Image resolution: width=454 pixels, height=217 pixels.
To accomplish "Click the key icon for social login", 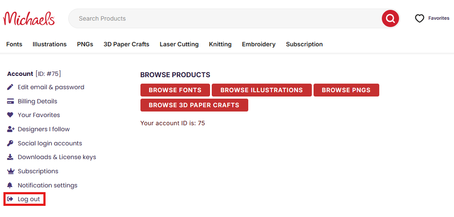I will (x=11, y=143).
